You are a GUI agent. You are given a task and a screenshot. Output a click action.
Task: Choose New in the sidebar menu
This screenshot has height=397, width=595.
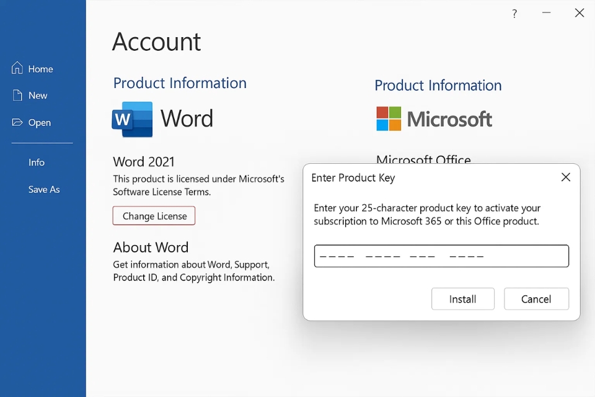(x=38, y=96)
